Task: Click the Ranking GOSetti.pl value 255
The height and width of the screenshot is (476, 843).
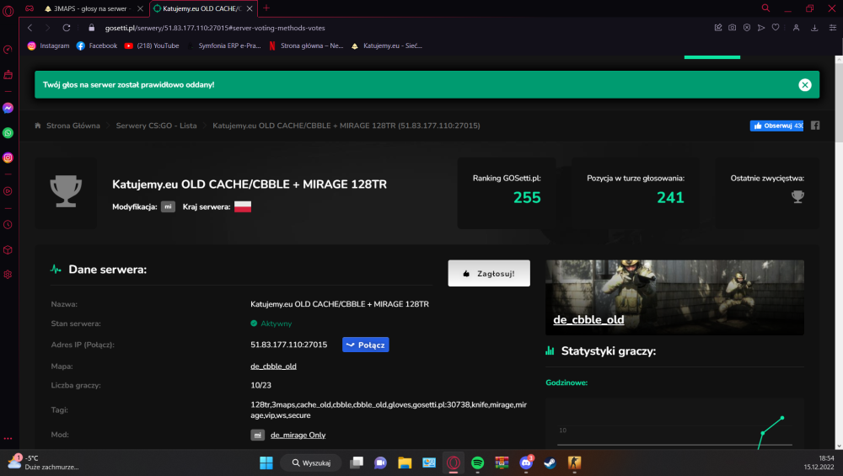Action: click(527, 198)
